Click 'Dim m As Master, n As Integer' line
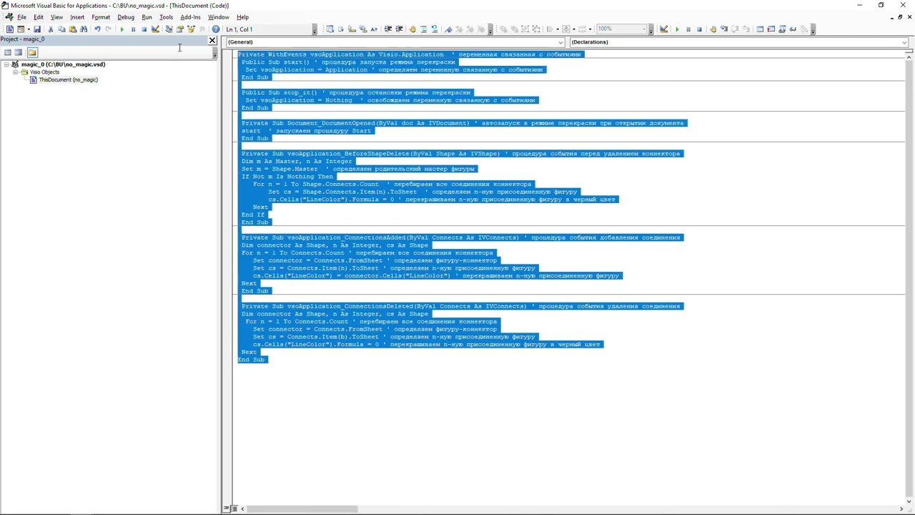915x515 pixels. point(297,162)
